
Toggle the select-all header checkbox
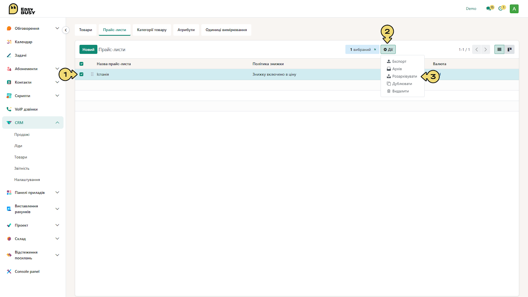pyautogui.click(x=82, y=64)
